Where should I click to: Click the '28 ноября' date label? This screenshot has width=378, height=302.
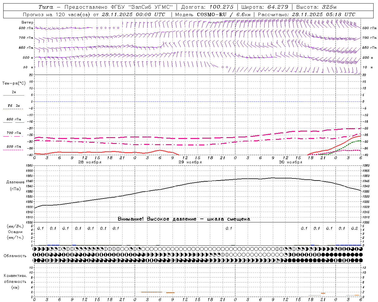pos(90,162)
